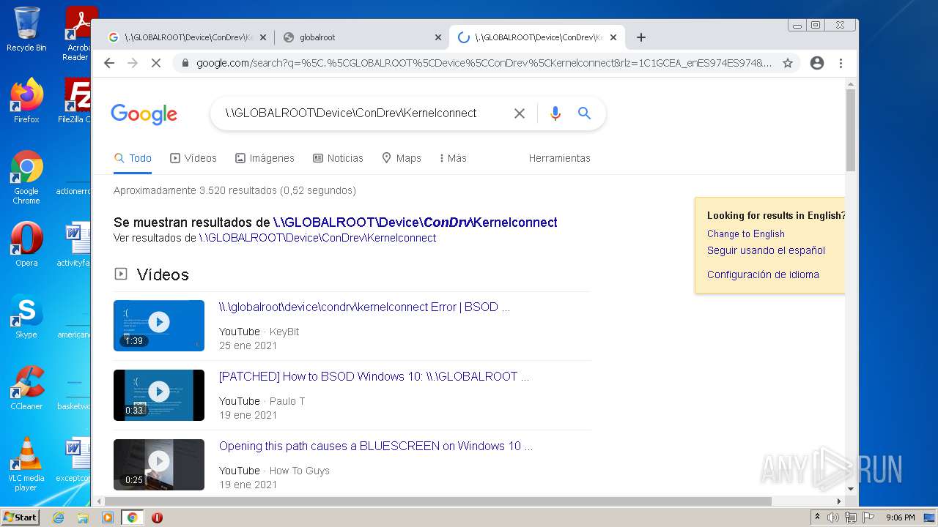Click the address bar URL
This screenshot has width=938, height=527.
484,63
